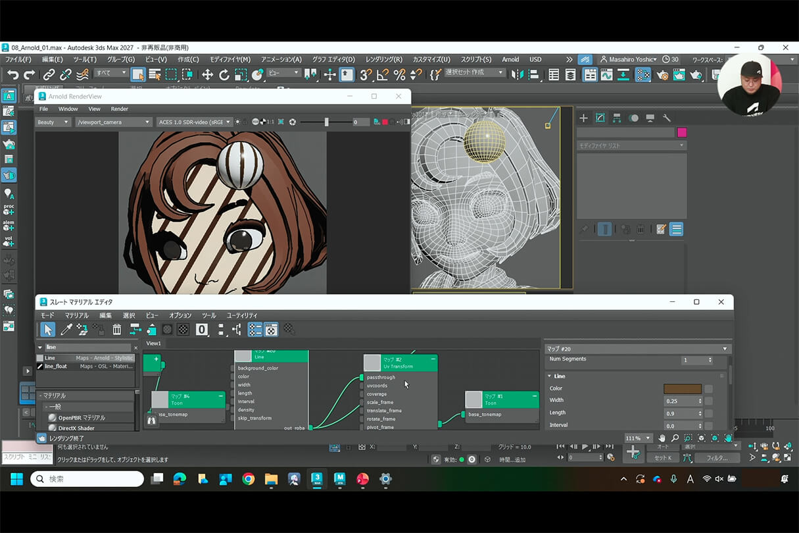
Task: Select the Select and Link tool
Action: click(x=49, y=75)
